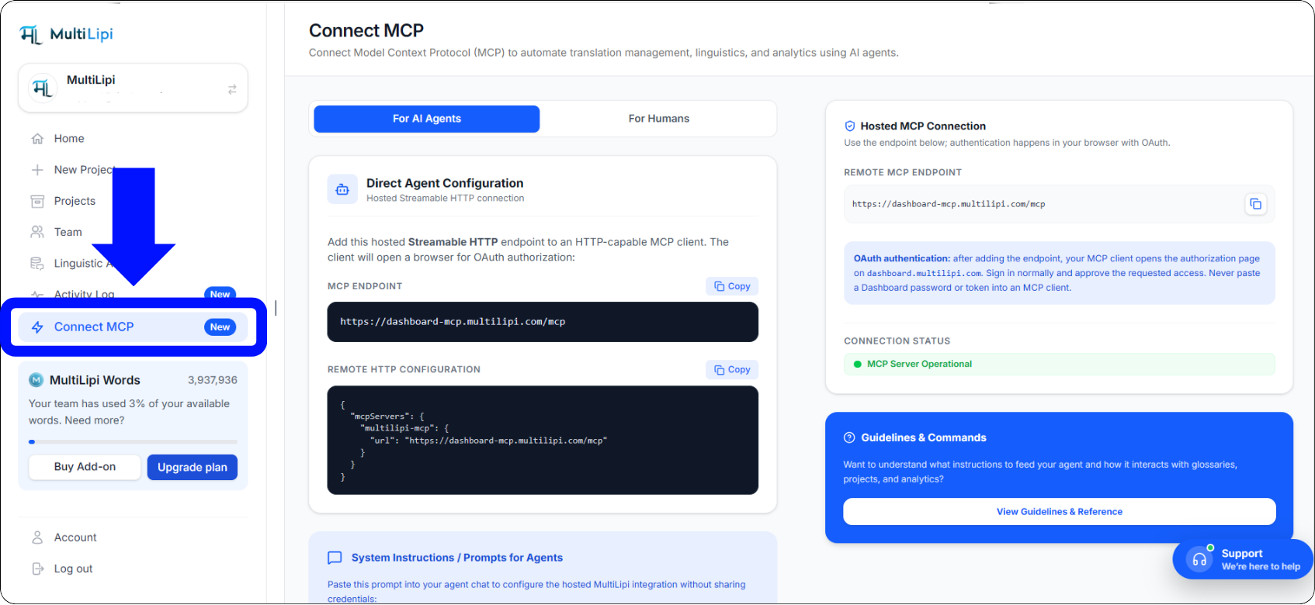1315x605 pixels.
Task: Click the lightning bolt icon for Connect MCP
Action: (37, 327)
